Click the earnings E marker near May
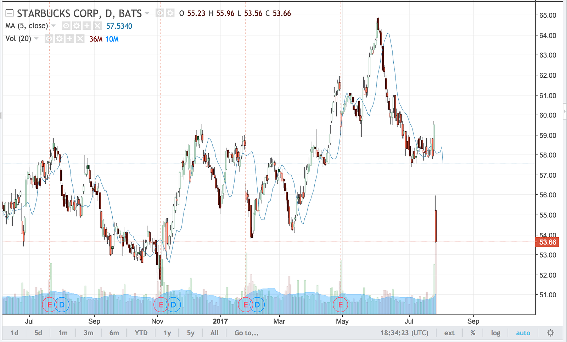567x342 pixels. click(x=341, y=304)
